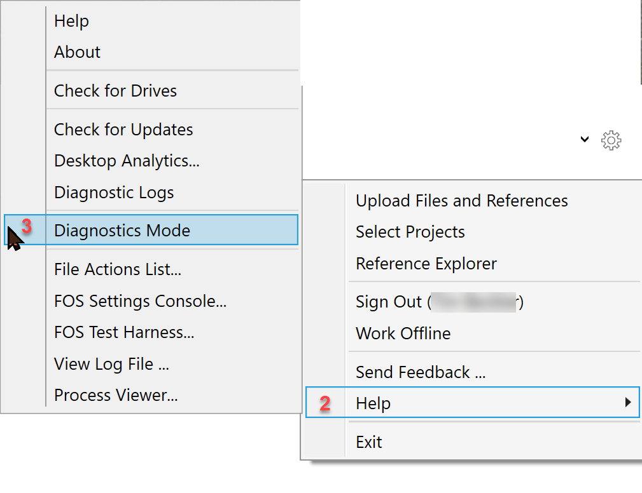Viewport: 642px width, 493px height.
Task: Open Select Projects
Action: (x=410, y=232)
